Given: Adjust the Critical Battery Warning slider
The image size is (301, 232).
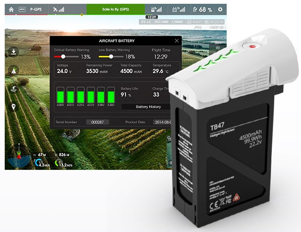Looking at the screenshot, I should (66, 56).
